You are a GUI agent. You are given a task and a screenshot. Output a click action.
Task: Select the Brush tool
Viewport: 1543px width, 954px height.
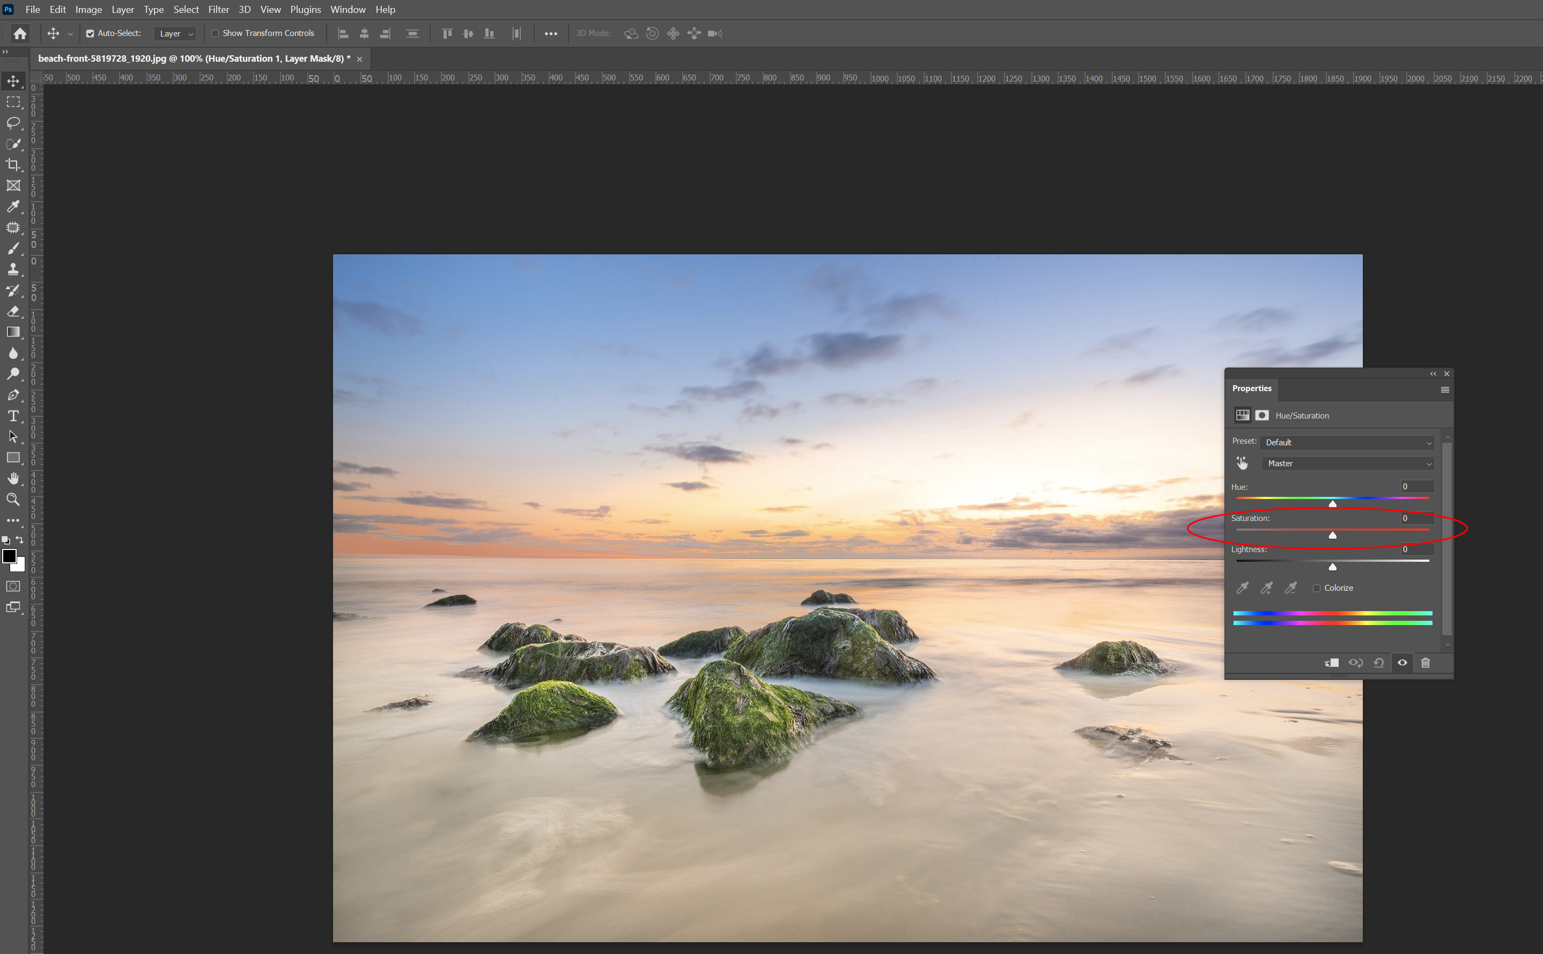pos(13,248)
